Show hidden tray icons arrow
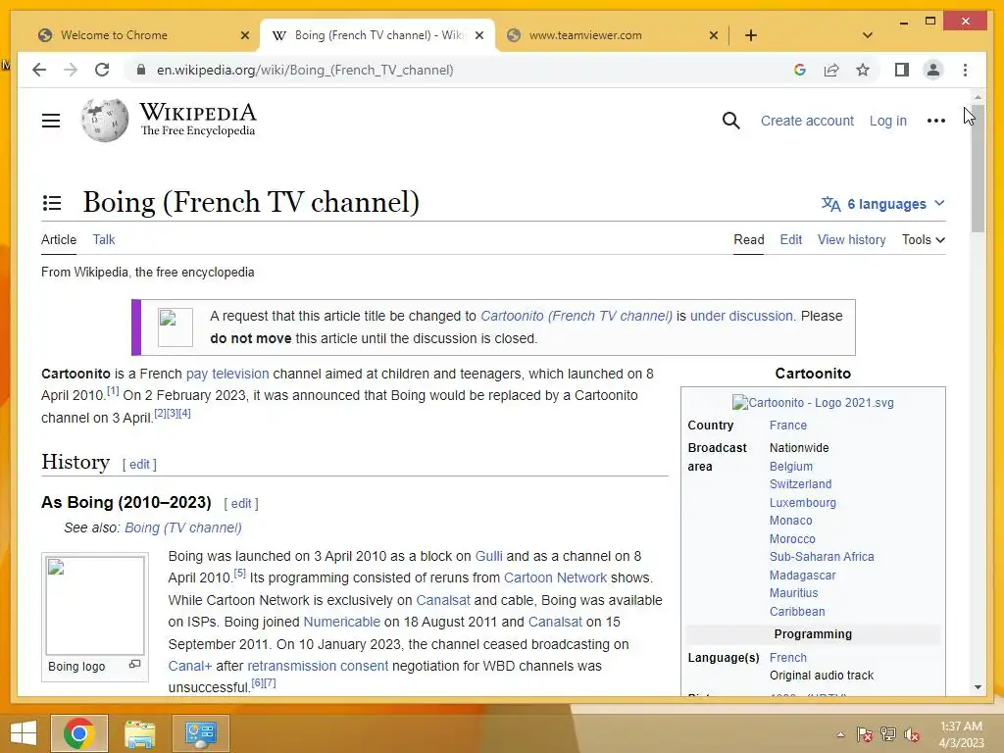This screenshot has height=753, width=1004. click(840, 734)
